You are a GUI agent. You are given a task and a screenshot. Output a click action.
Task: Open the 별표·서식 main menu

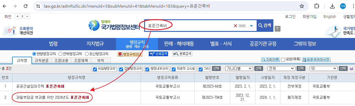(x=221, y=44)
